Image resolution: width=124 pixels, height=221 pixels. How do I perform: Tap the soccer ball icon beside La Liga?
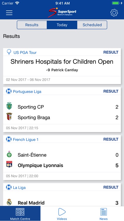9,187
